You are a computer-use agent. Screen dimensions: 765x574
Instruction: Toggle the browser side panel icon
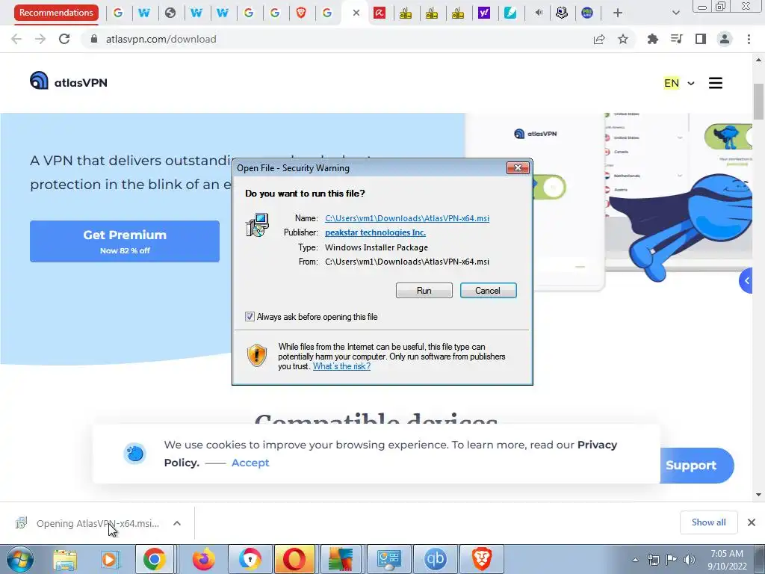pos(701,39)
